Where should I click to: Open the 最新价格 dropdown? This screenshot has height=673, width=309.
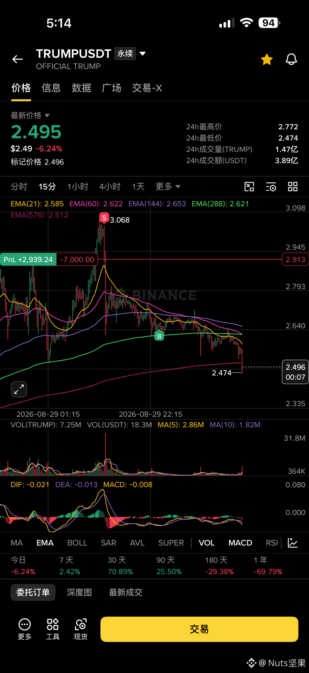point(30,115)
